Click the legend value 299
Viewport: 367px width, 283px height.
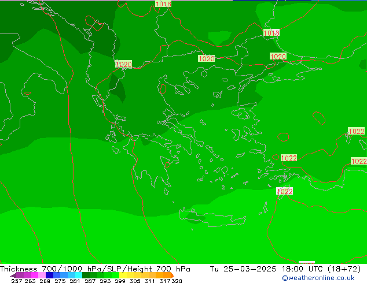pos(120,281)
